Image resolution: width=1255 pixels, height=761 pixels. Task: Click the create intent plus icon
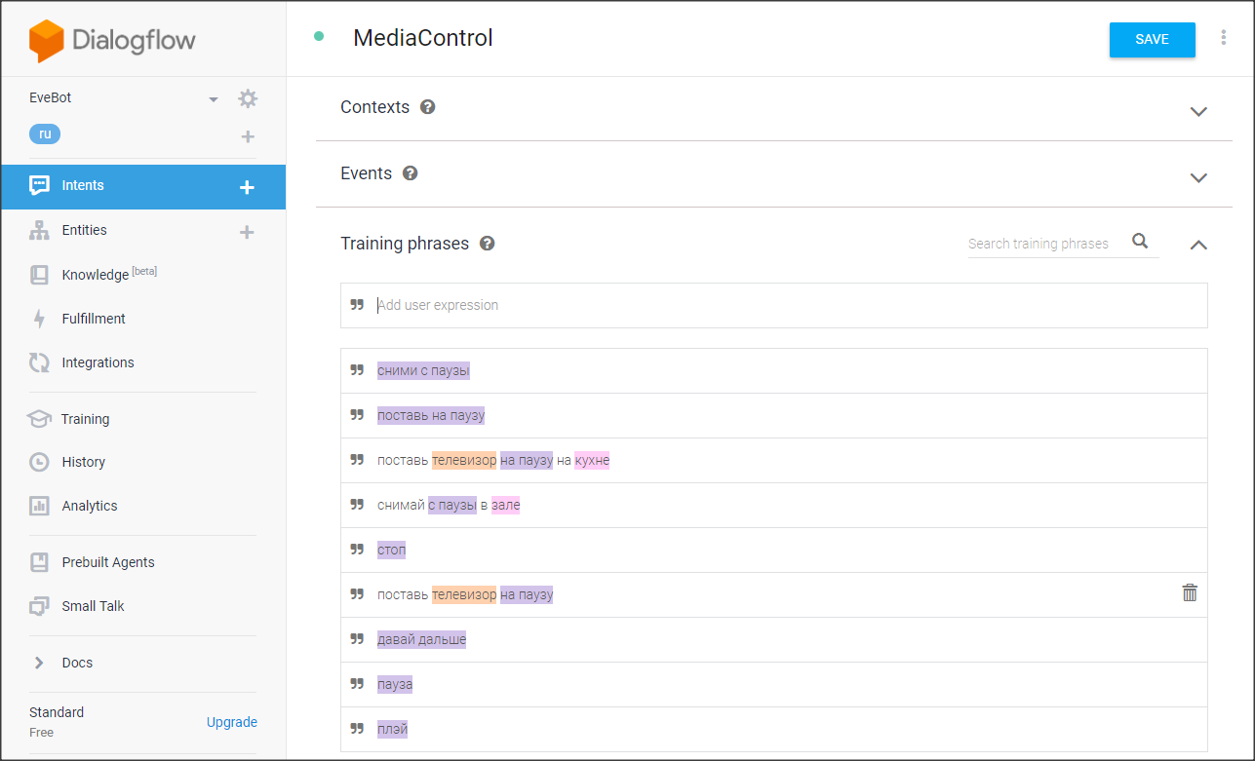[x=247, y=187]
